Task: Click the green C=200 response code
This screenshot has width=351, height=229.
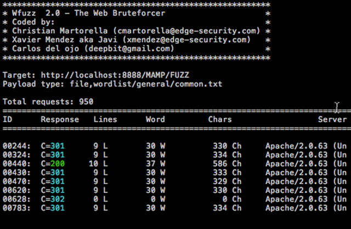Action: click(53, 164)
